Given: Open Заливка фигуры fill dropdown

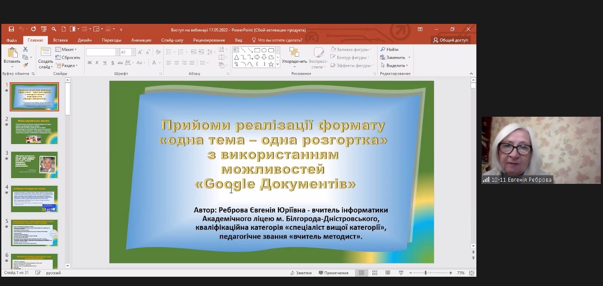Looking at the screenshot, I should click(x=351, y=50).
